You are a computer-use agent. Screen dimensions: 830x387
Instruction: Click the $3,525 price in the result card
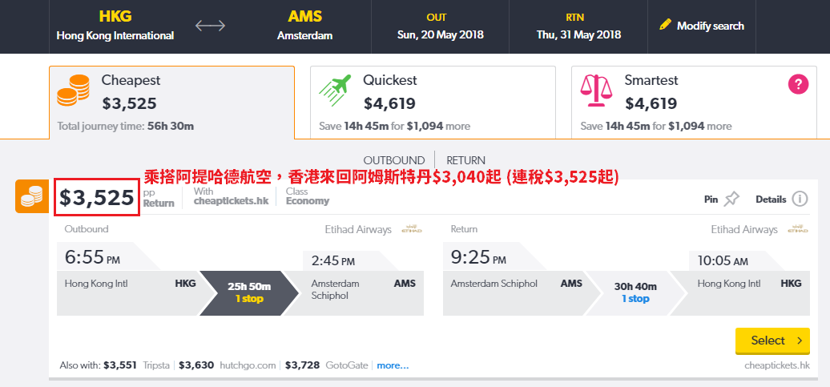pos(97,197)
